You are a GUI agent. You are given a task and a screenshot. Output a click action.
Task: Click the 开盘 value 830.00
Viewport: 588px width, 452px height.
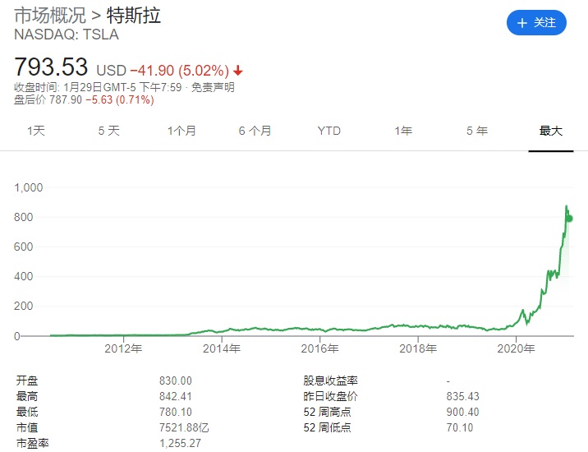(176, 381)
